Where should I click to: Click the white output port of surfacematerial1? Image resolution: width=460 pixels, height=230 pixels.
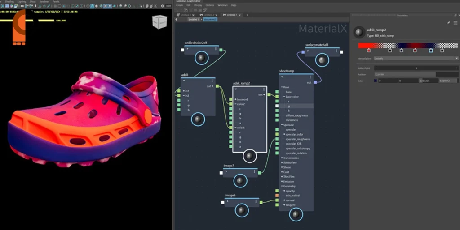pos(342,52)
